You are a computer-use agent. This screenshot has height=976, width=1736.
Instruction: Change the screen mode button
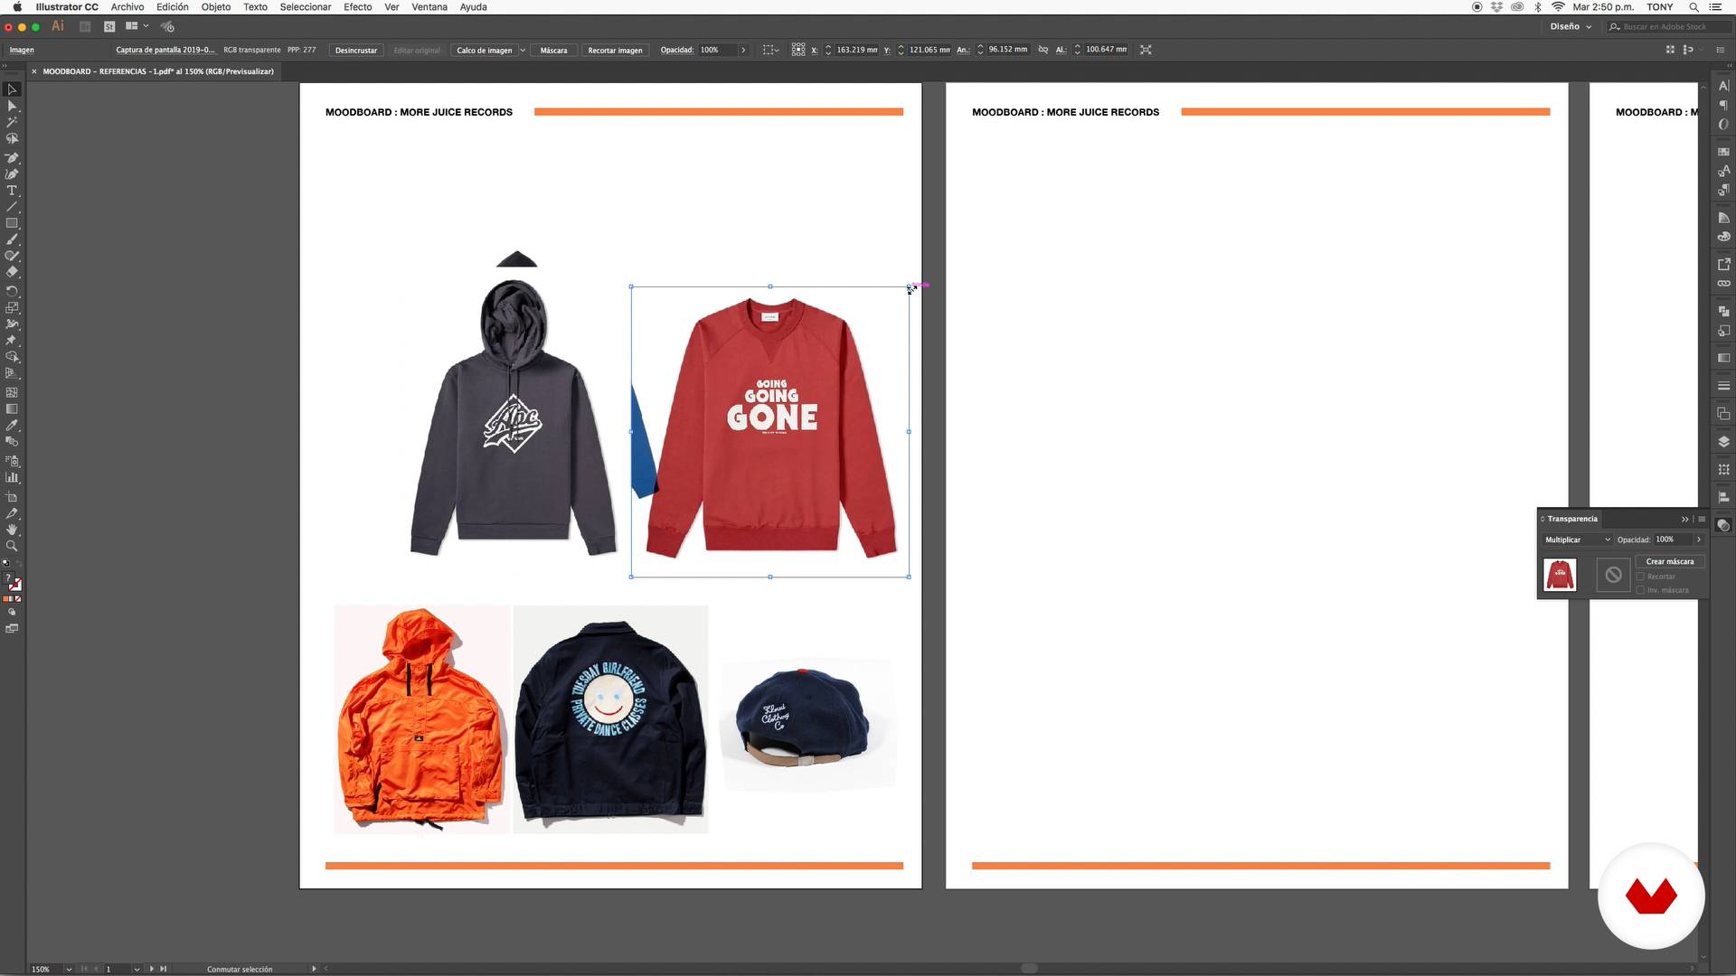12,629
